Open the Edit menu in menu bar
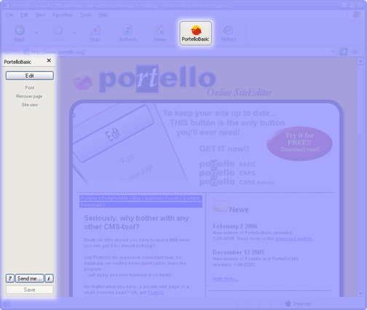This screenshot has height=310, width=367. click(x=24, y=15)
